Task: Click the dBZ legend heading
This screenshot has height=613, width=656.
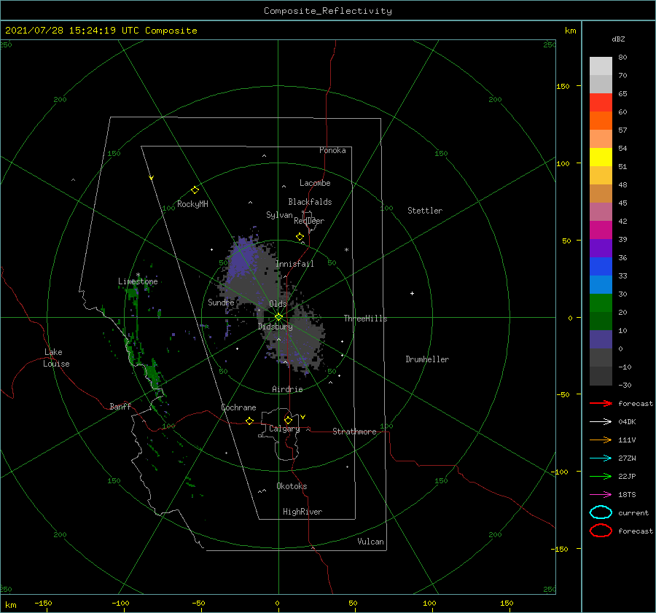Action: [618, 39]
